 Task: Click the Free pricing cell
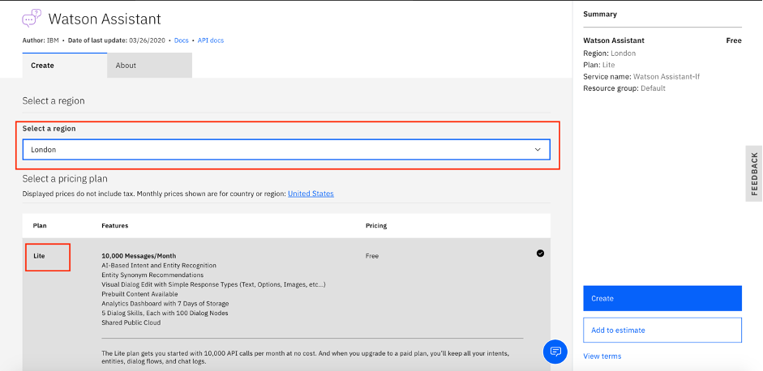tap(372, 256)
